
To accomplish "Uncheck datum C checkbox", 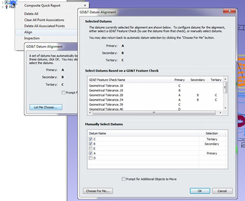I will [90, 139].
